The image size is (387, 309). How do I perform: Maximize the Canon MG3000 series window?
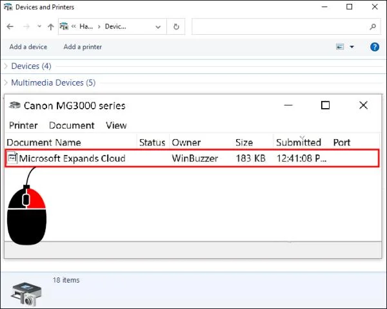325,106
